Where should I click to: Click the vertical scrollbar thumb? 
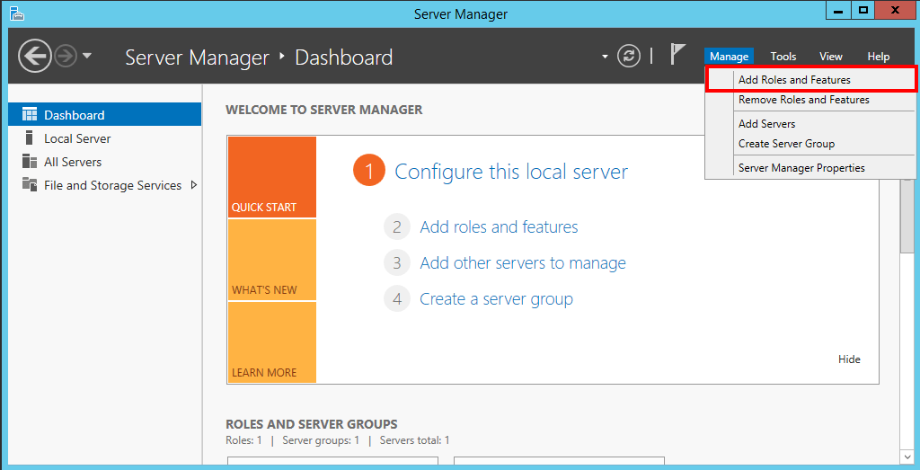point(907,214)
